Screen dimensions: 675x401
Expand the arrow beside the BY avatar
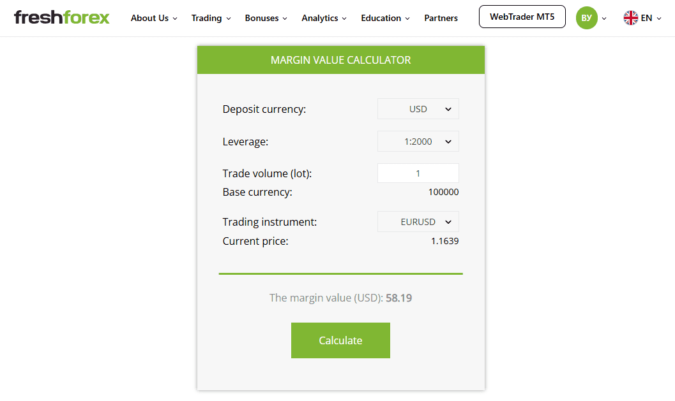604,18
